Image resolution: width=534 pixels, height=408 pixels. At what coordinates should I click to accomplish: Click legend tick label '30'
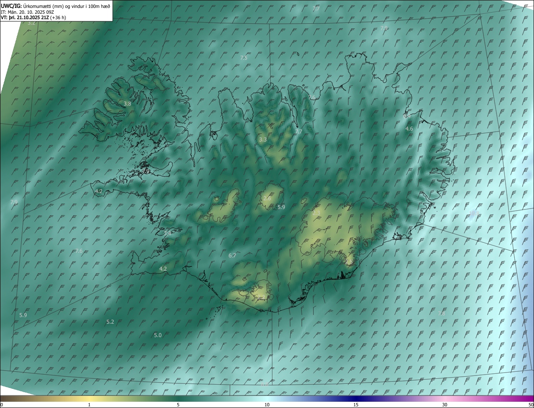click(x=445, y=405)
